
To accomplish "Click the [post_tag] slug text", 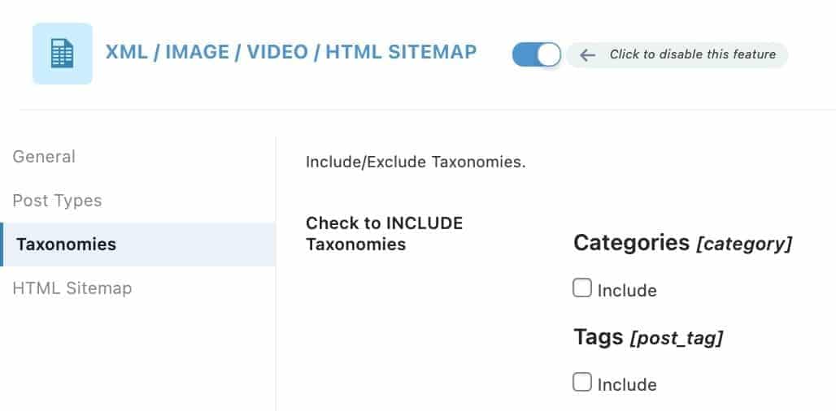I will (x=677, y=339).
